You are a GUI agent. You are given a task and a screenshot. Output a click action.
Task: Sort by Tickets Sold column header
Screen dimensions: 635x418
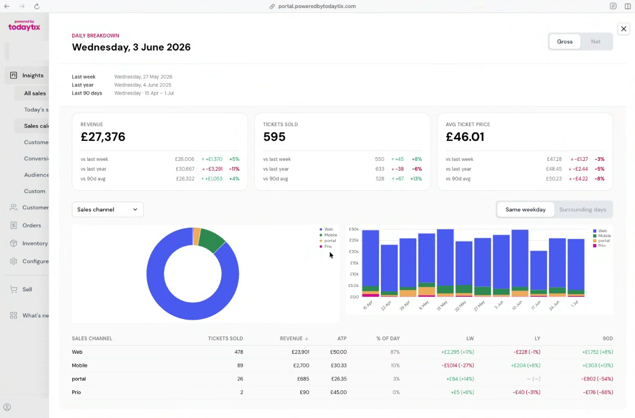(x=225, y=339)
